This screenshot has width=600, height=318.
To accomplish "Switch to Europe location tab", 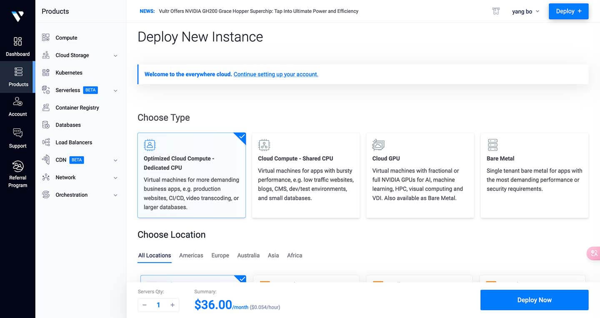I will (x=220, y=255).
